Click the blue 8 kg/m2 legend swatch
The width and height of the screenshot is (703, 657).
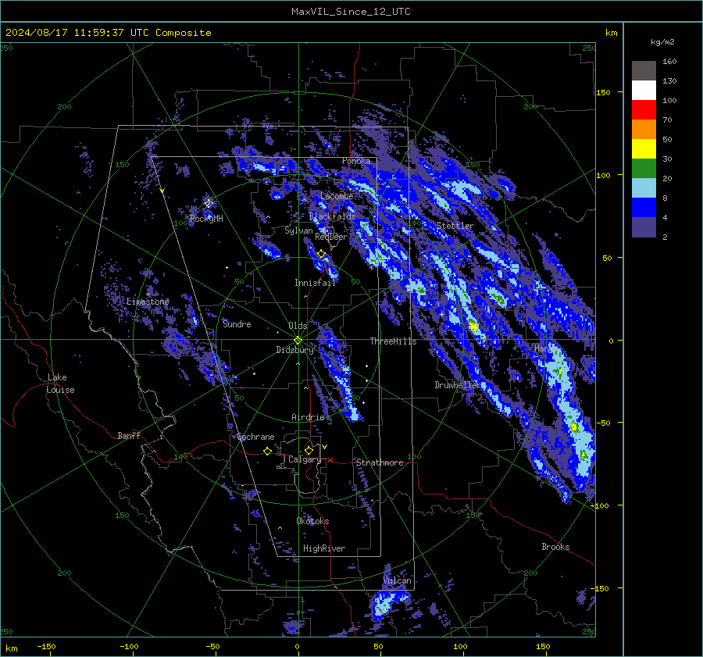[644, 208]
